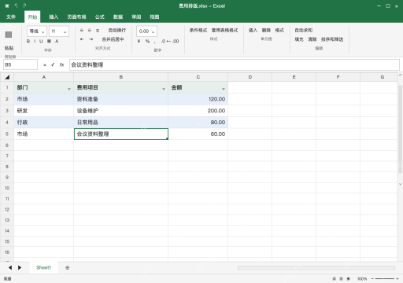Select the Sheet1 tab
403x283 pixels.
point(43,267)
